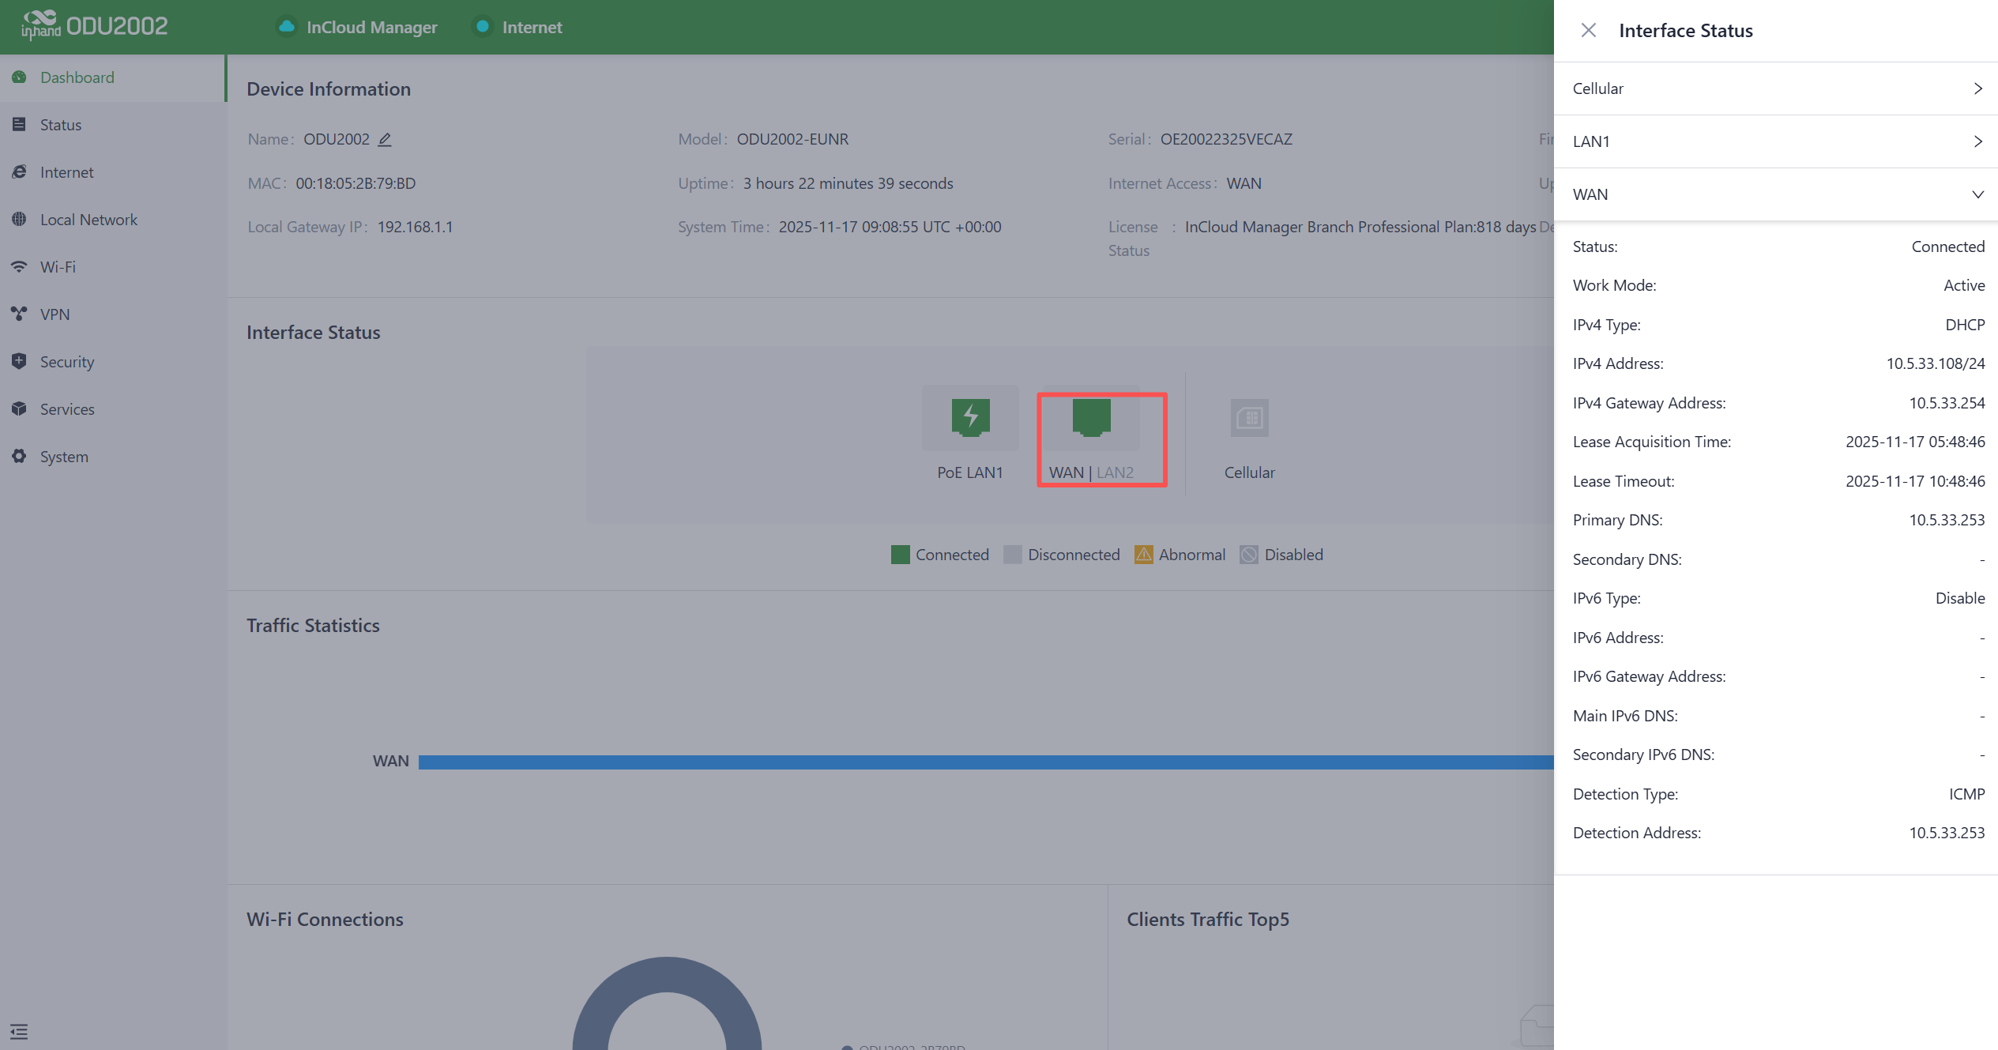Click the Internet status indicator icon
1998x1050 pixels.
tap(482, 27)
